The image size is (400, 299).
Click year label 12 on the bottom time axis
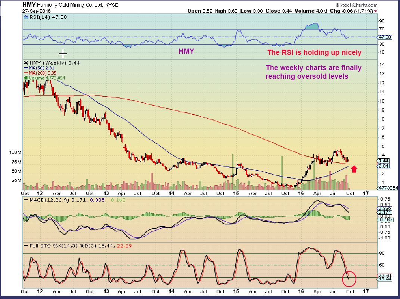tap(40, 292)
